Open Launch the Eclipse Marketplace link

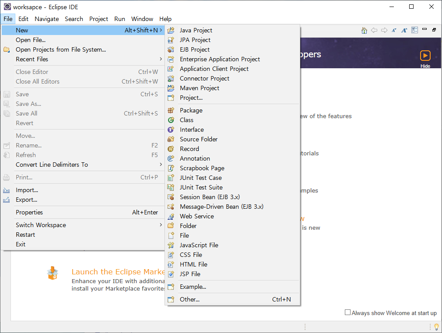pyautogui.click(x=118, y=272)
